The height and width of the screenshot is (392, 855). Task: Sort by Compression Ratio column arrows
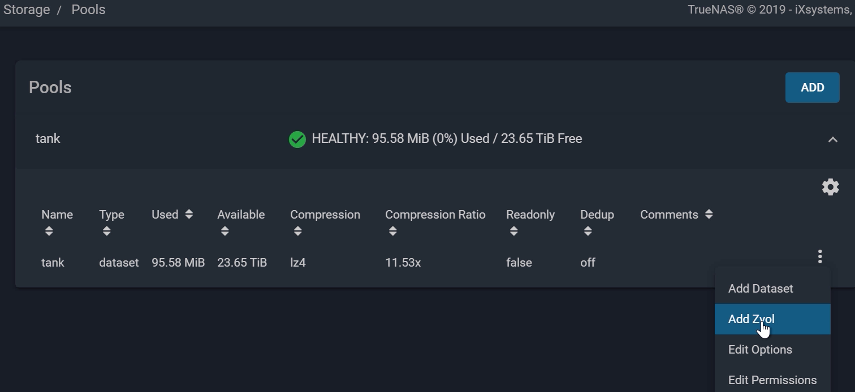(392, 231)
